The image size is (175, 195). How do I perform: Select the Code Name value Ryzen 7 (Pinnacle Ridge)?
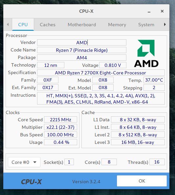pos(82,50)
